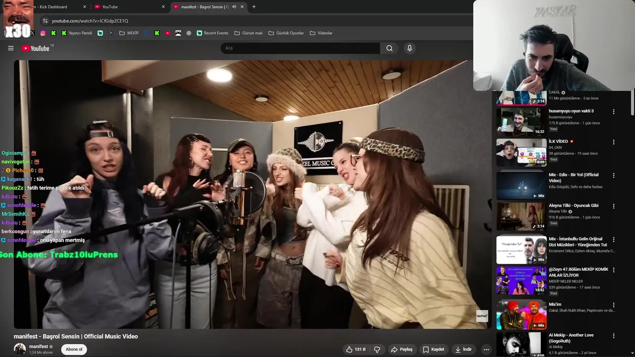Open the Mix'im playlist thumbnail
Image resolution: width=635 pixels, height=357 pixels.
pyautogui.click(x=521, y=315)
